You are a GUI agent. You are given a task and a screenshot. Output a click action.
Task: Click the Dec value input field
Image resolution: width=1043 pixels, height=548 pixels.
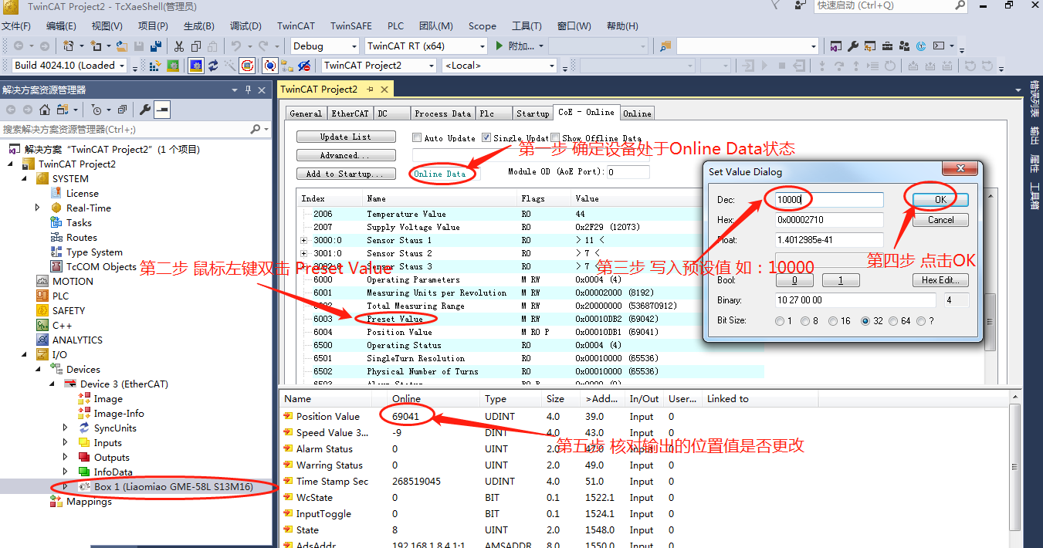pos(829,200)
